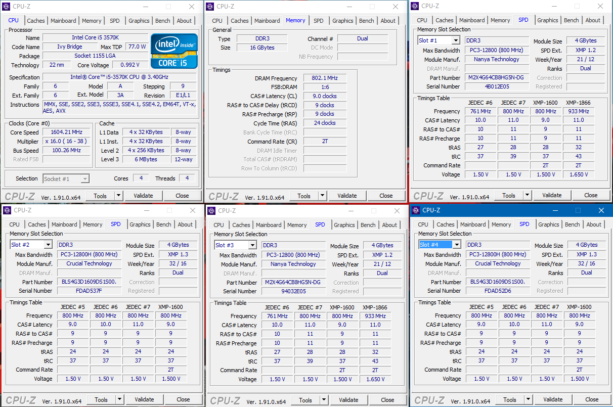Open SPD tab in the Memory tab window

click(318, 21)
